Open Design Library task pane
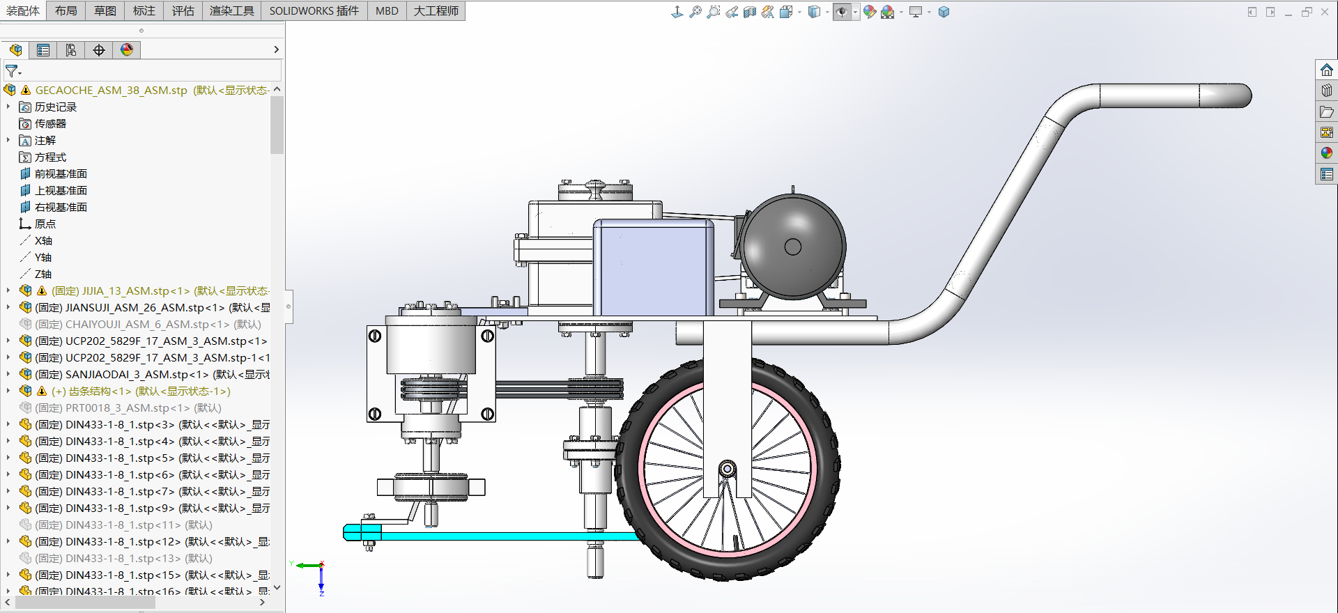The width and height of the screenshot is (1338, 613). 1326,91
